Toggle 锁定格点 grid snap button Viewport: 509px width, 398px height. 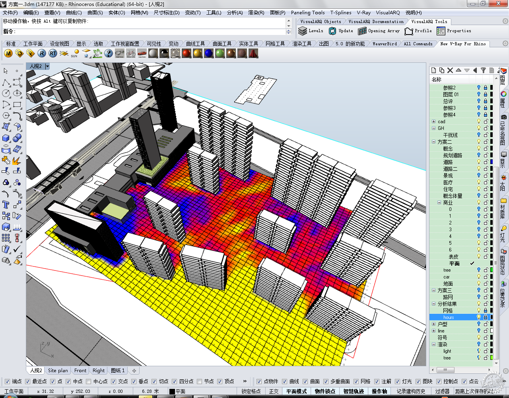coord(251,391)
